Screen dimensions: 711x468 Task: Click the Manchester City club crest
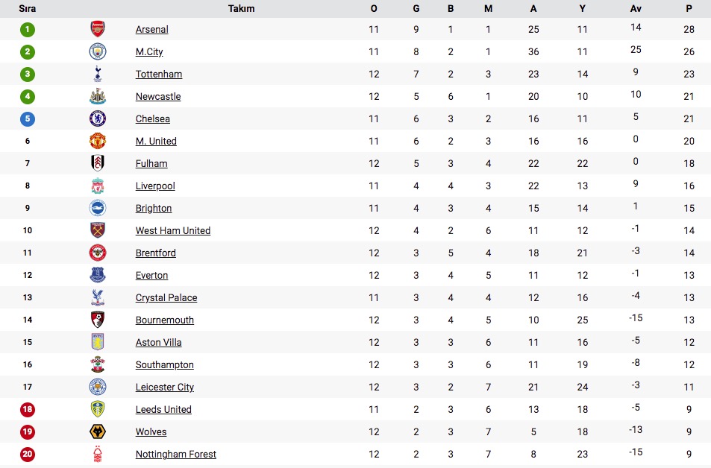[x=98, y=51]
